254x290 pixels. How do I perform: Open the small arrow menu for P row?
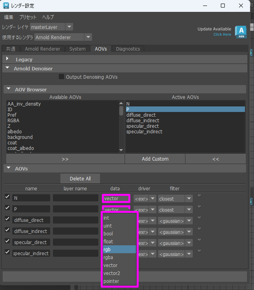coord(199,207)
